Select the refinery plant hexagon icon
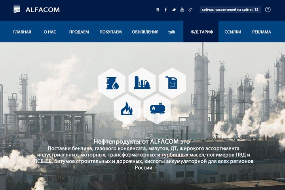The height and width of the screenshot is (190, 285). tap(142, 83)
